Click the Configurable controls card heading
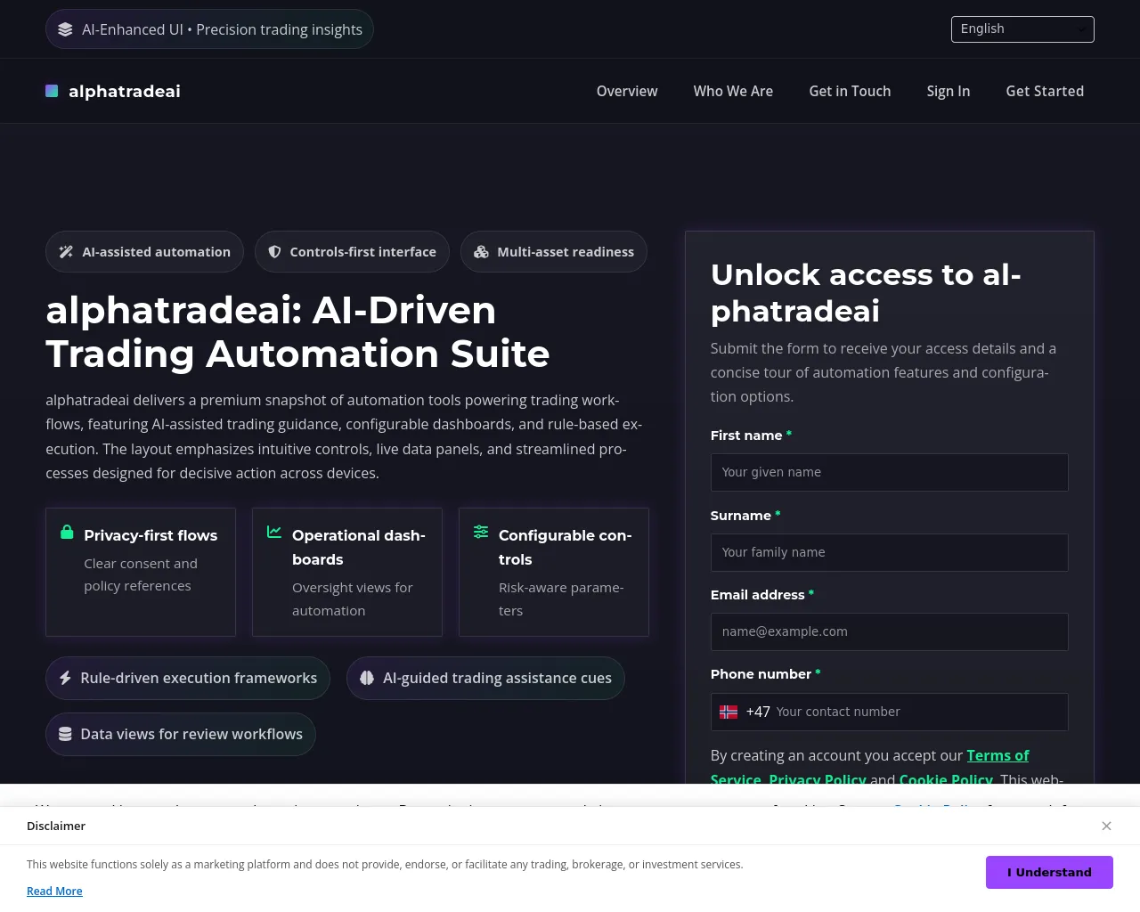Viewport: 1140px width, 912px height. pyautogui.click(x=566, y=547)
